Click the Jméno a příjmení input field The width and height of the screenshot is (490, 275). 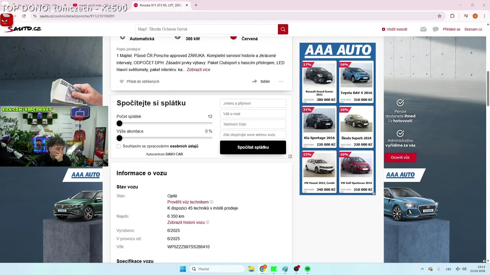click(x=253, y=104)
